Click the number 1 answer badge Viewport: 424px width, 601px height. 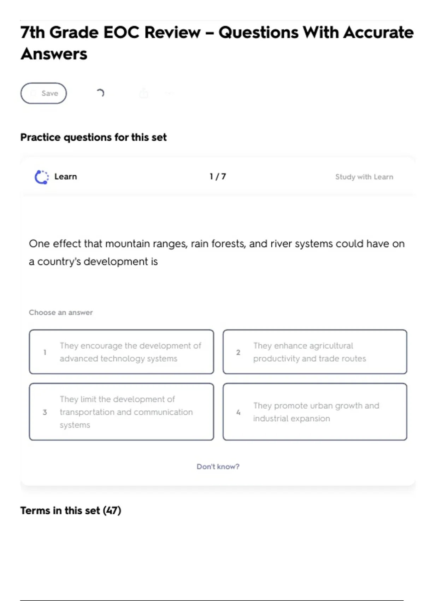tap(45, 352)
